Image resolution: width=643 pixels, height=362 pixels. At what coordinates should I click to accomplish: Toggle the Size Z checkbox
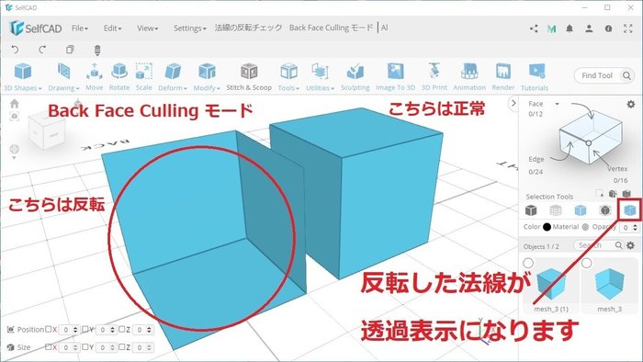(x=122, y=346)
